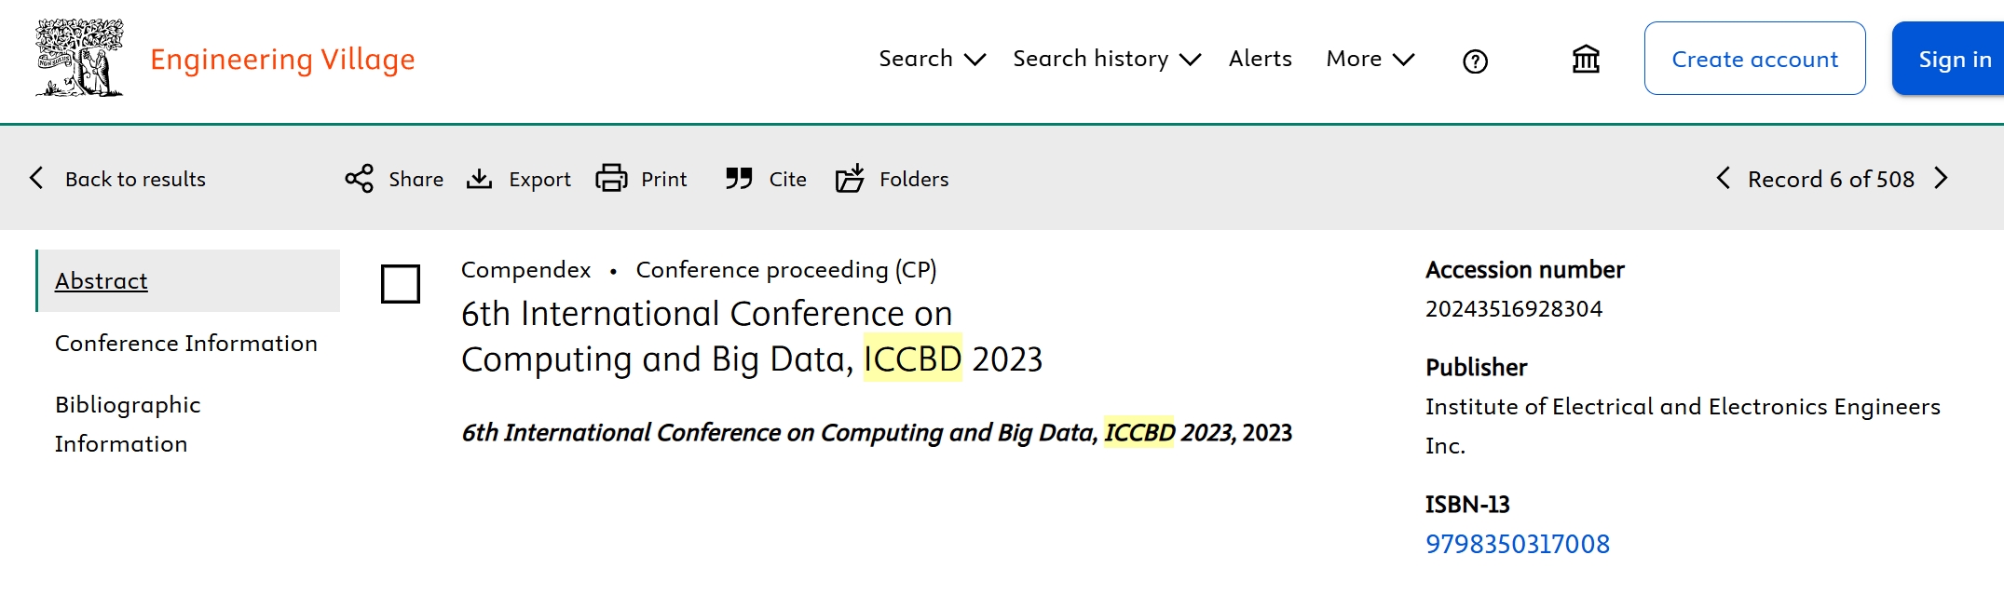Open Folders via the folder icon
This screenshot has width=2004, height=609.
850,179
